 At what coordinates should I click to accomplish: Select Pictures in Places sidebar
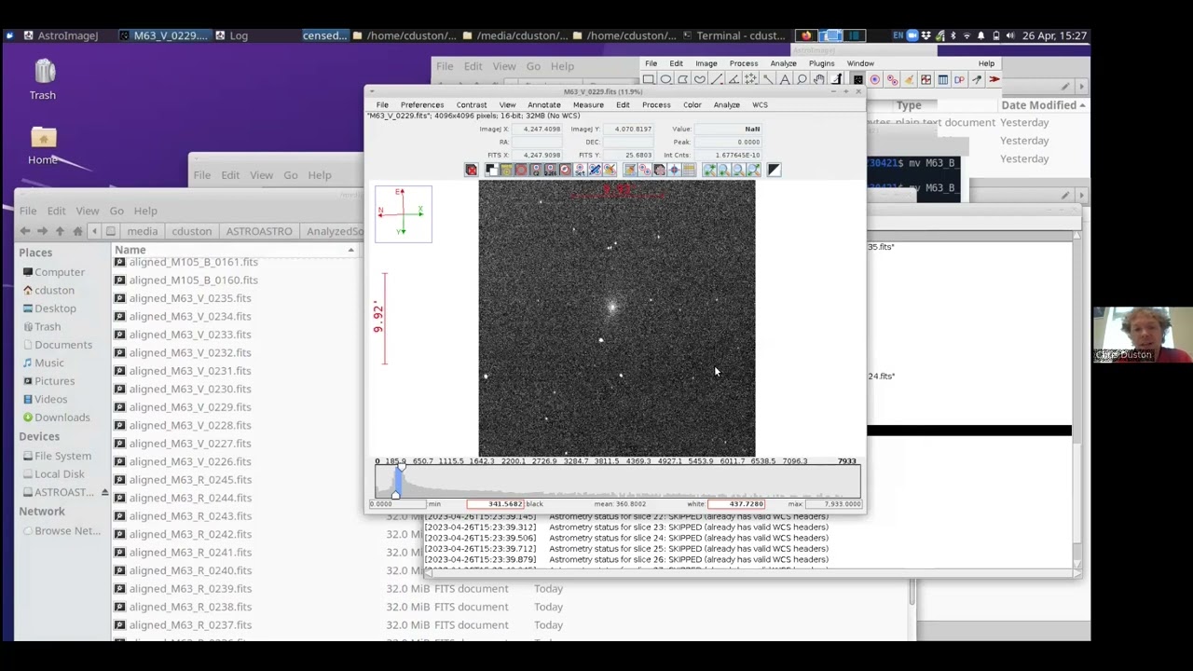[x=54, y=381]
